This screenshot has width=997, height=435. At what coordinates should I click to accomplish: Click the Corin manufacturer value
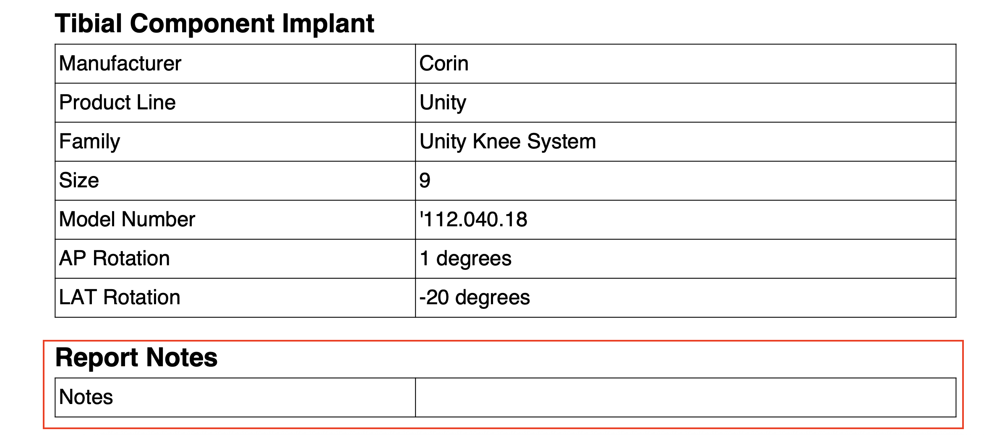(x=444, y=64)
